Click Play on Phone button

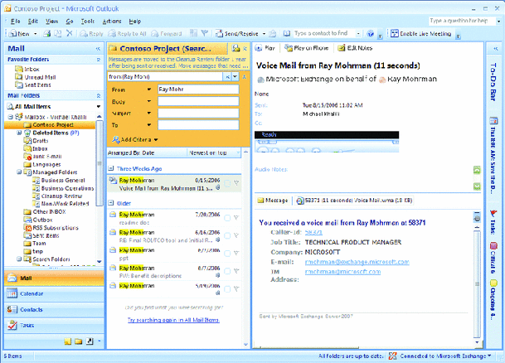coord(306,48)
